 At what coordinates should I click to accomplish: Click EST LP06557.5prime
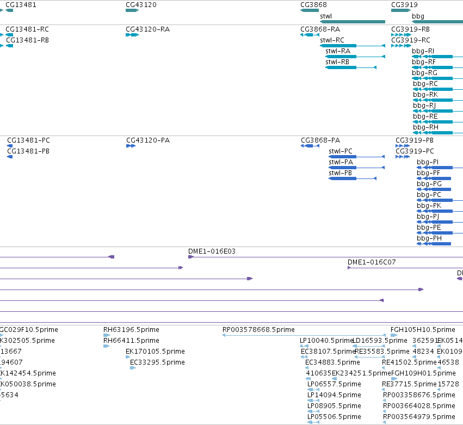334,384
